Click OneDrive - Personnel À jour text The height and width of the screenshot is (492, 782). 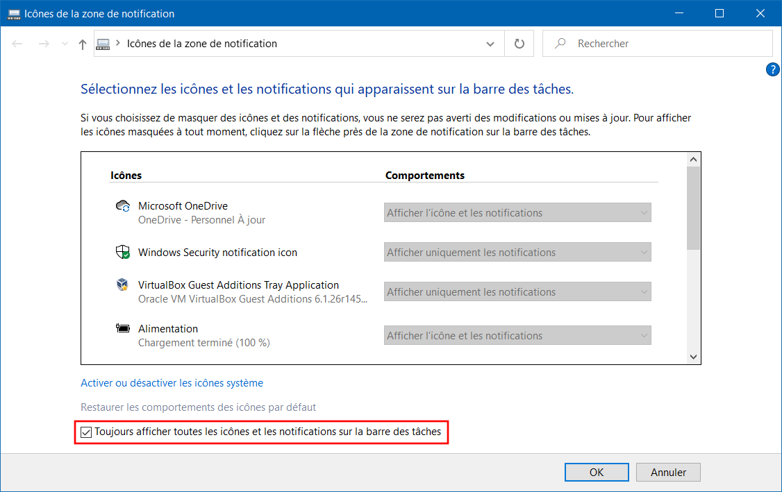pos(201,220)
